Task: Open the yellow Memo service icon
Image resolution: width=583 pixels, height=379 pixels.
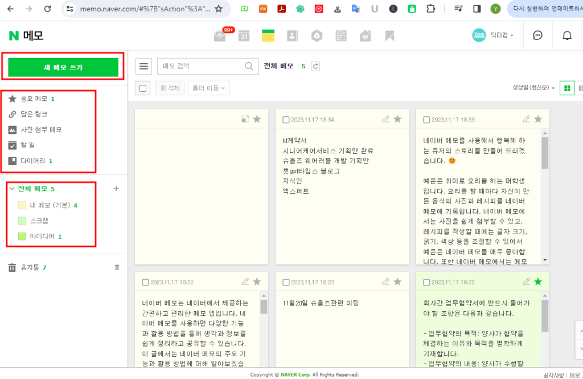Action: pos(268,36)
